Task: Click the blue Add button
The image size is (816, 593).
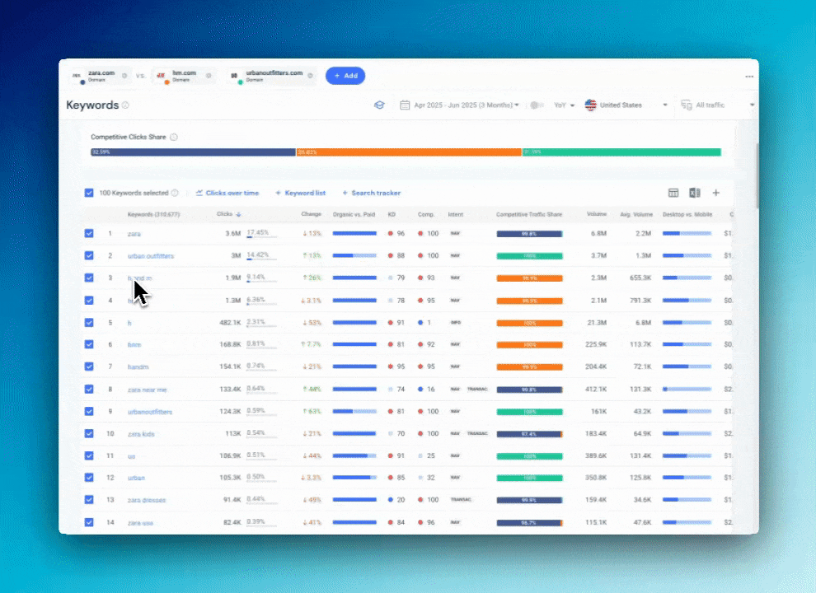Action: coord(345,76)
